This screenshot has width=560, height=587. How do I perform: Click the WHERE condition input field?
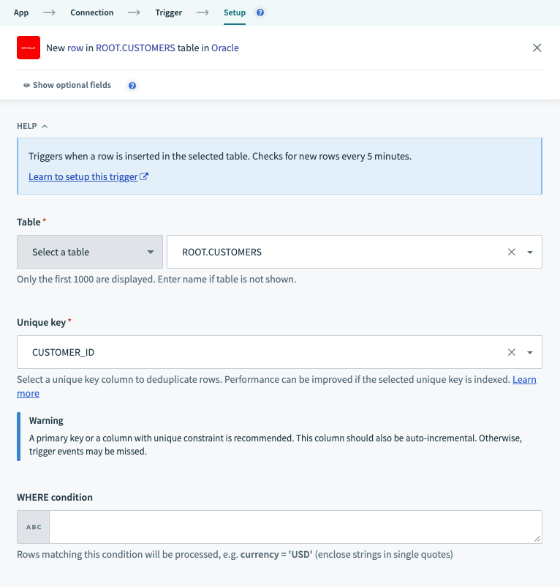tap(295, 527)
